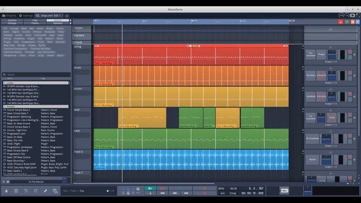This screenshot has height=203, width=361.
Task: Click the fast-forward transport button
Action: point(186,193)
